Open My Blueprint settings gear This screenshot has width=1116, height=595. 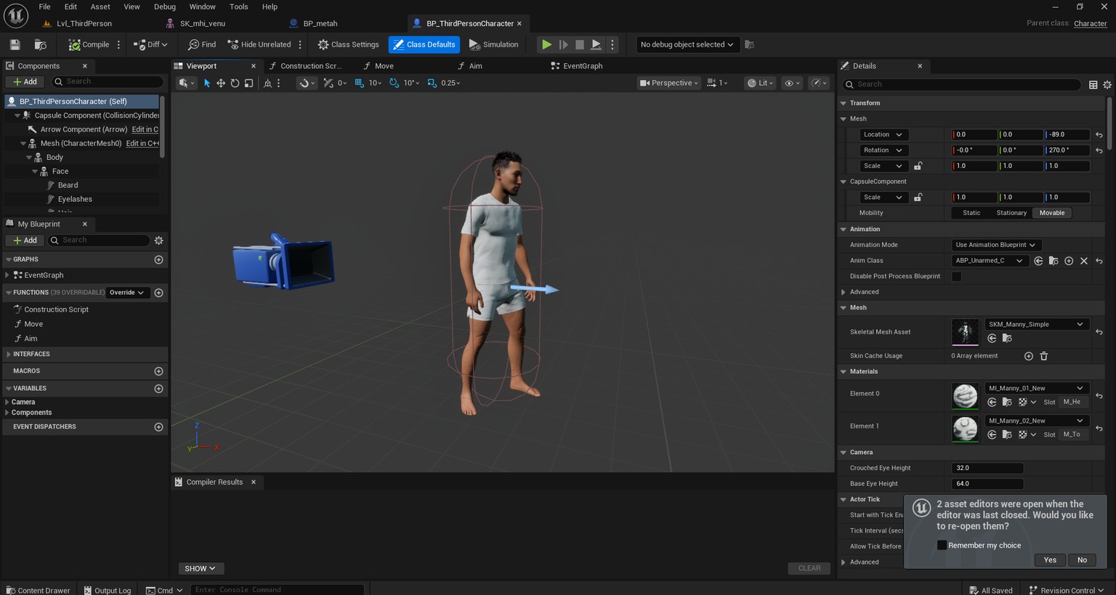[159, 240]
